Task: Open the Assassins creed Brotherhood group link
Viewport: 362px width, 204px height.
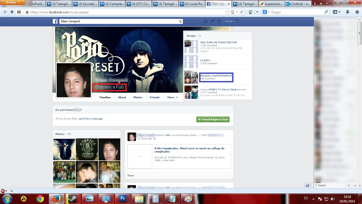Action: [216, 76]
